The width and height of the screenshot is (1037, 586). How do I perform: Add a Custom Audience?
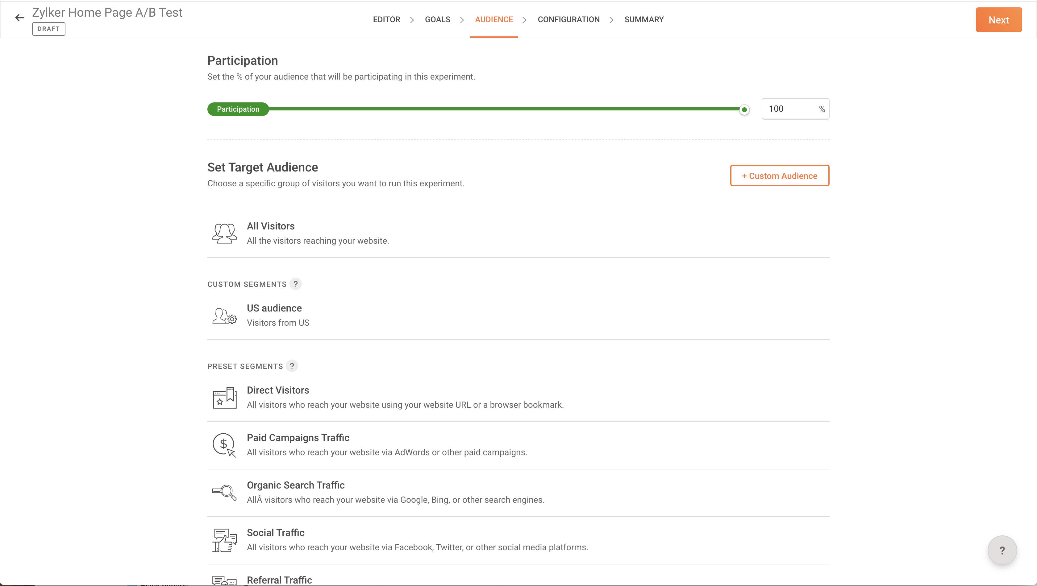point(779,175)
